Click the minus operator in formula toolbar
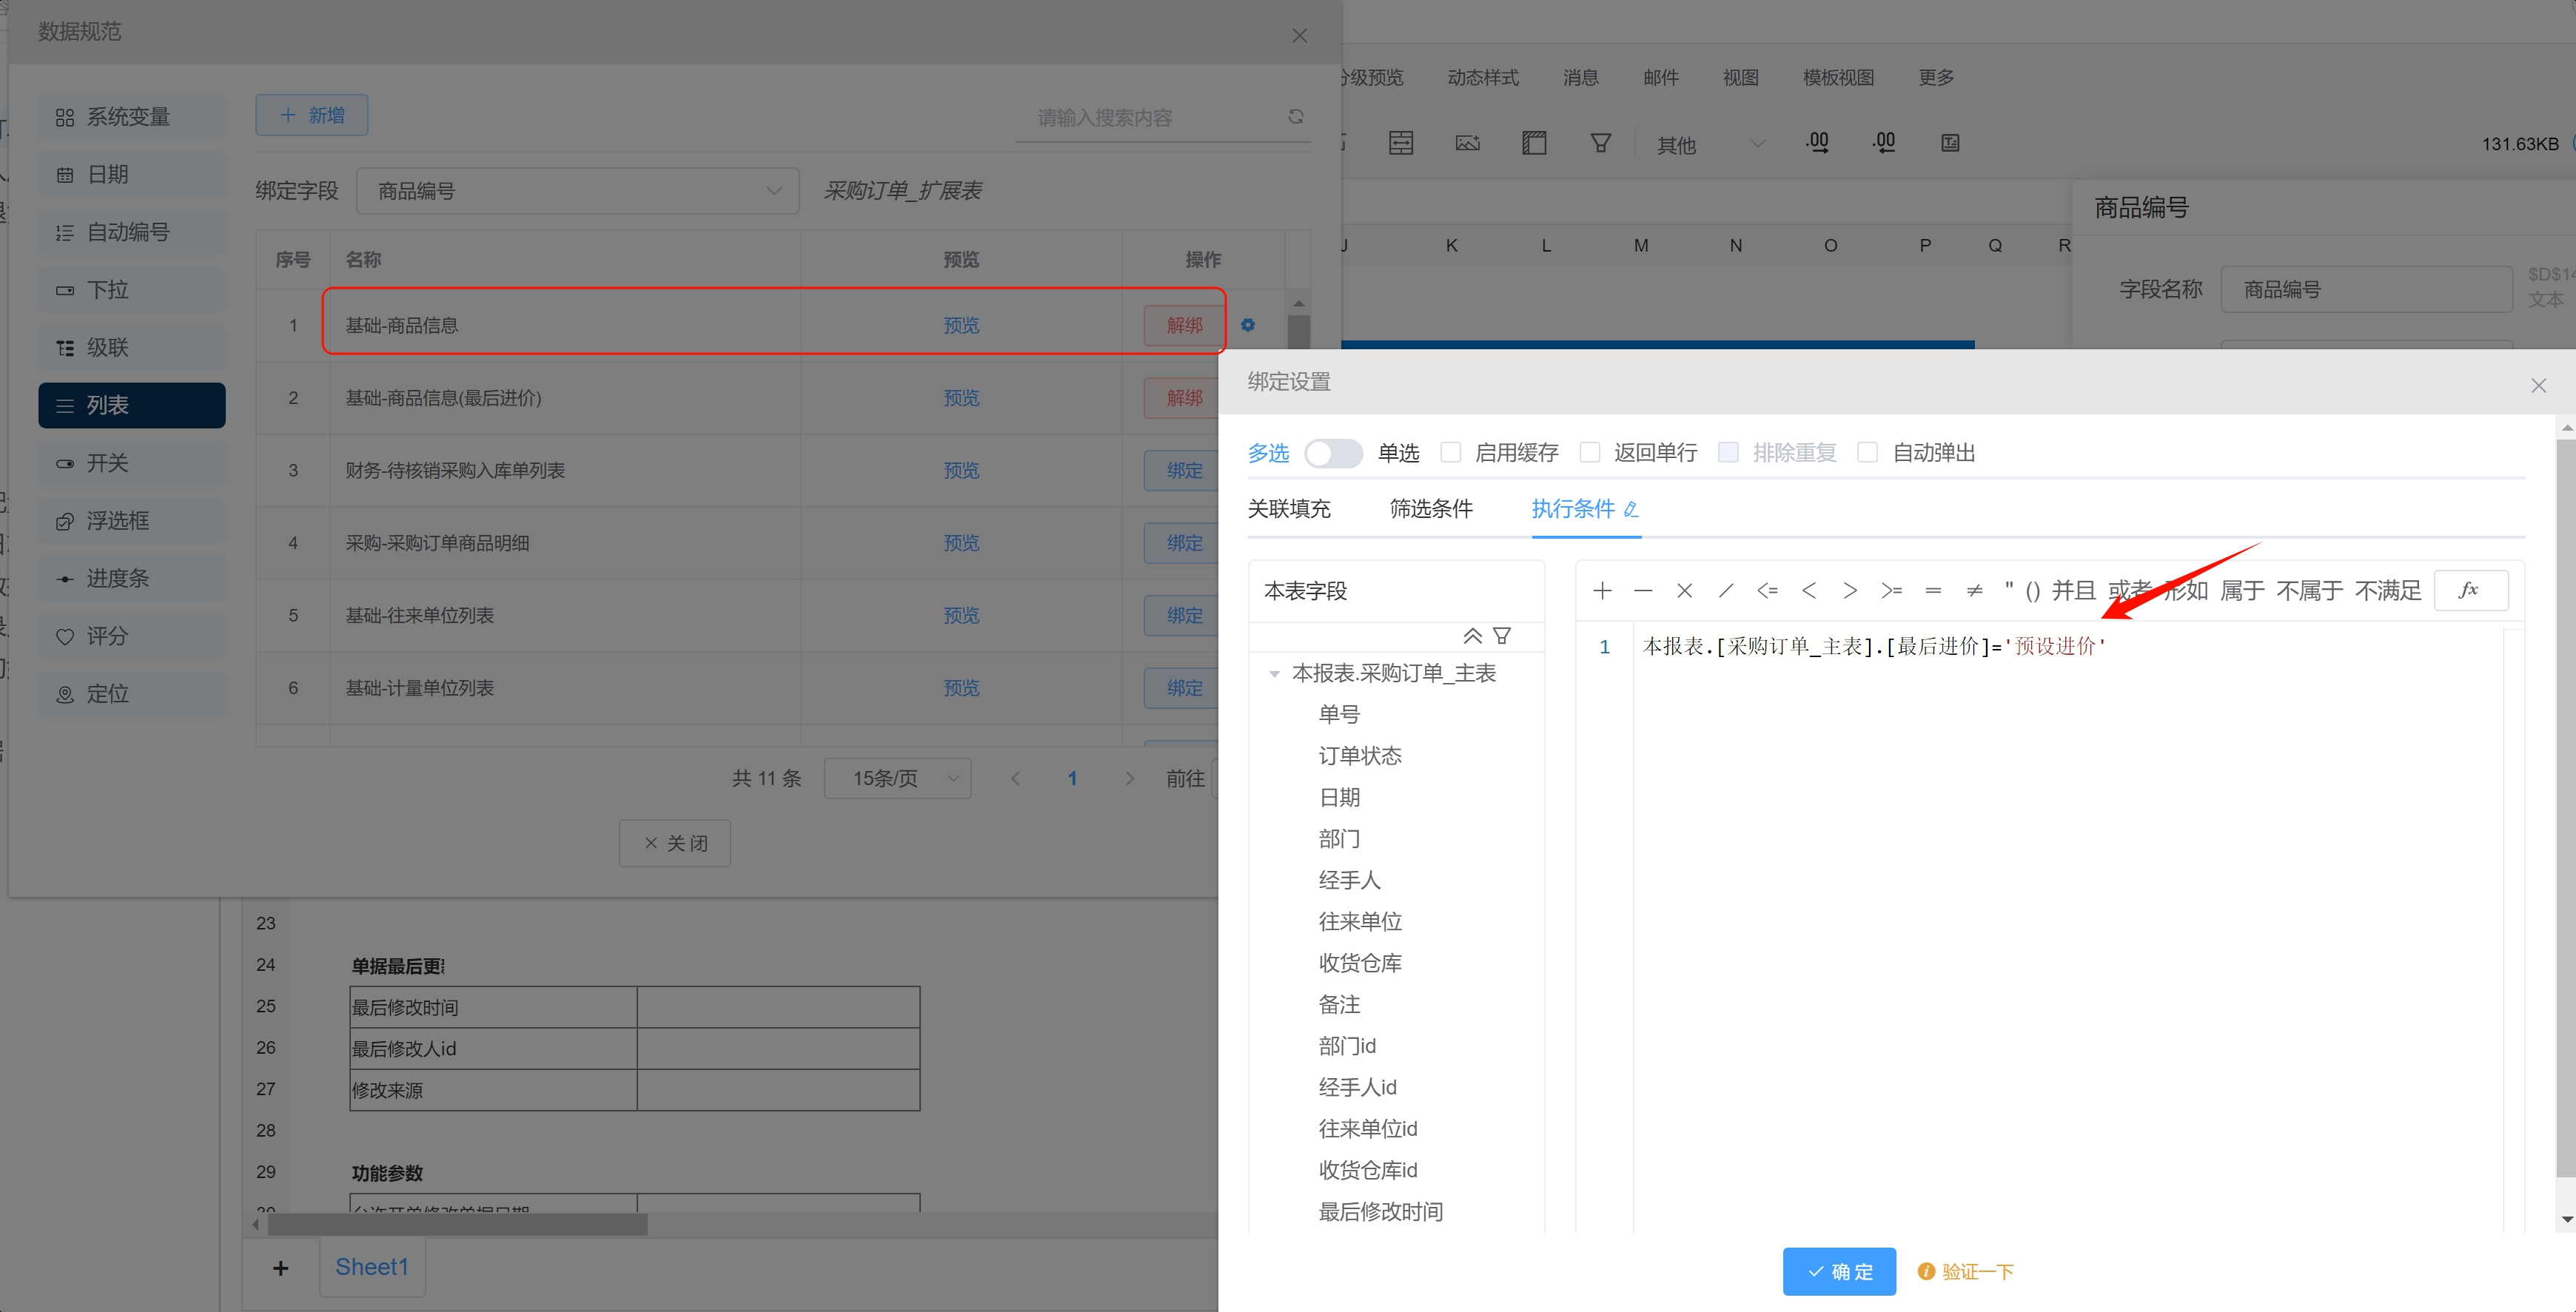The image size is (2576, 1312). pyautogui.click(x=1643, y=591)
